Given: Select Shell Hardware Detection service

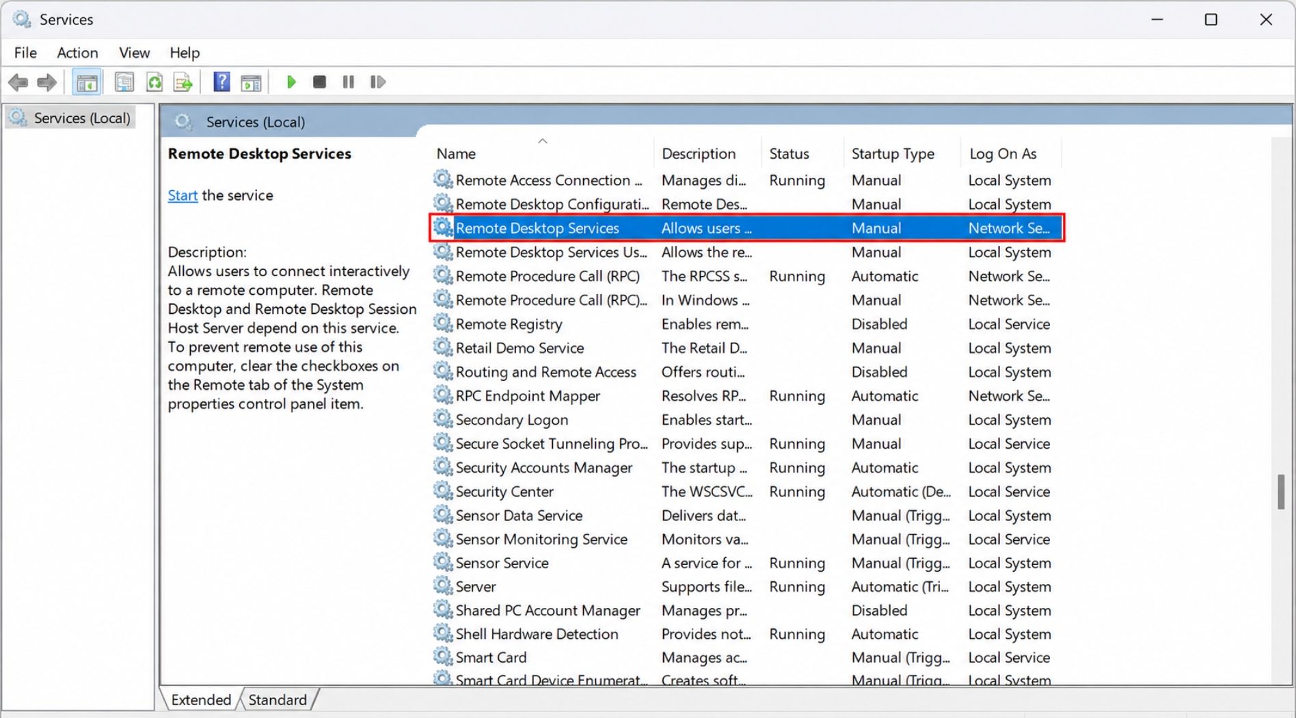Looking at the screenshot, I should (746, 635).
